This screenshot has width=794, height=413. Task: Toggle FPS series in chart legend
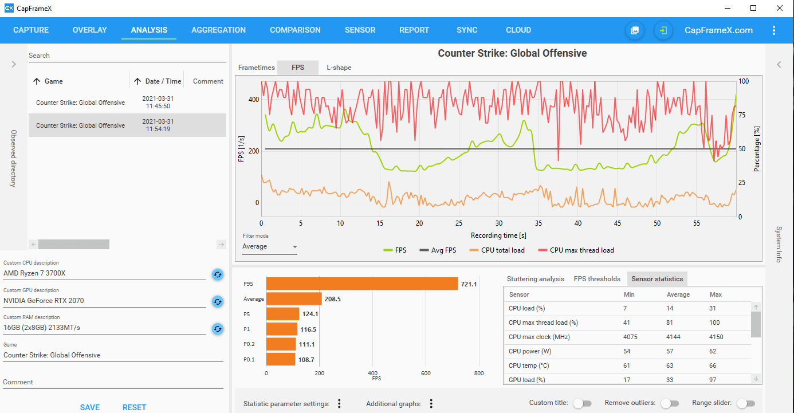coord(395,250)
